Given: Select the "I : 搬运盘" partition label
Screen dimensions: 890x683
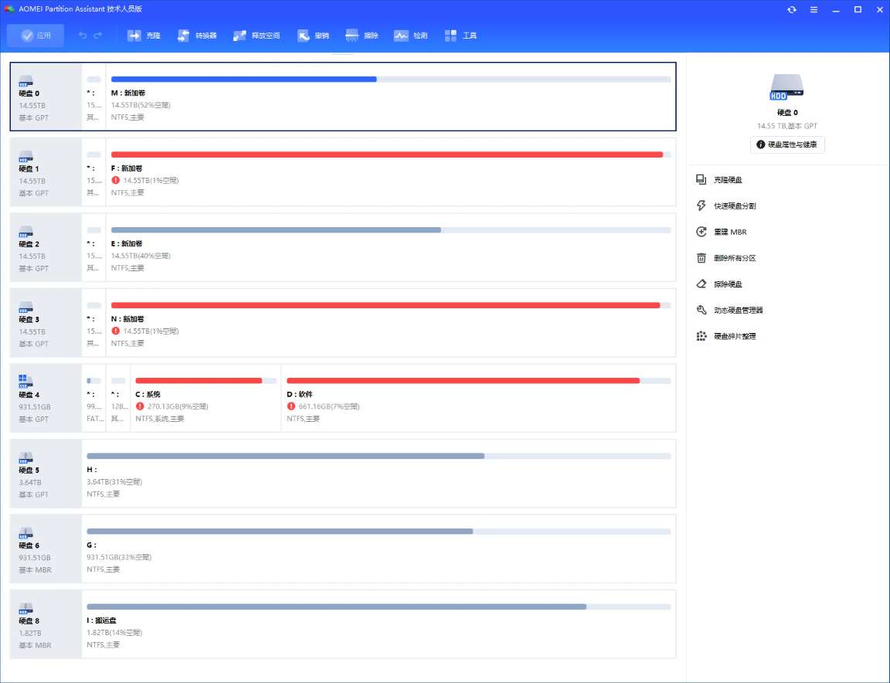Looking at the screenshot, I should coord(102,620).
